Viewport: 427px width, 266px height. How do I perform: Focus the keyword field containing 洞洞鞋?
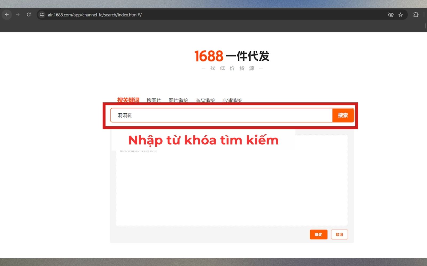coord(221,115)
